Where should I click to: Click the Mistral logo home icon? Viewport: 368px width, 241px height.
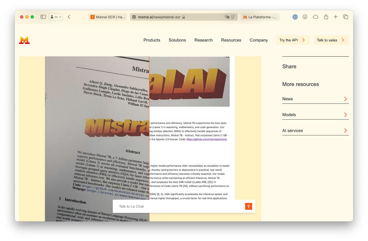point(24,40)
